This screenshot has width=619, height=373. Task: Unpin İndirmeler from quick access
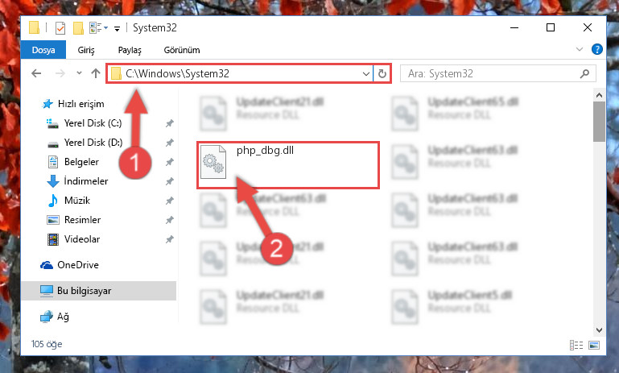pyautogui.click(x=169, y=181)
